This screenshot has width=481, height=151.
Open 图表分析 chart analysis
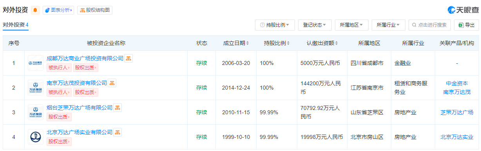point(58,10)
